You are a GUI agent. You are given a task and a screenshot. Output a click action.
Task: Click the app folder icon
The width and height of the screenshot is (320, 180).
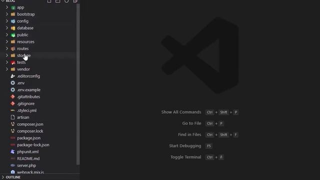[x=13, y=8]
